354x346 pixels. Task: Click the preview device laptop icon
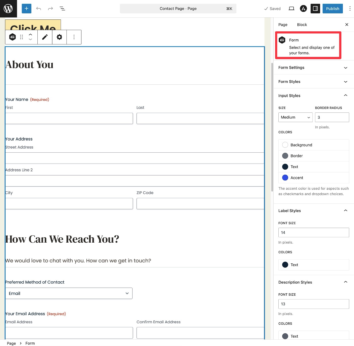[291, 9]
